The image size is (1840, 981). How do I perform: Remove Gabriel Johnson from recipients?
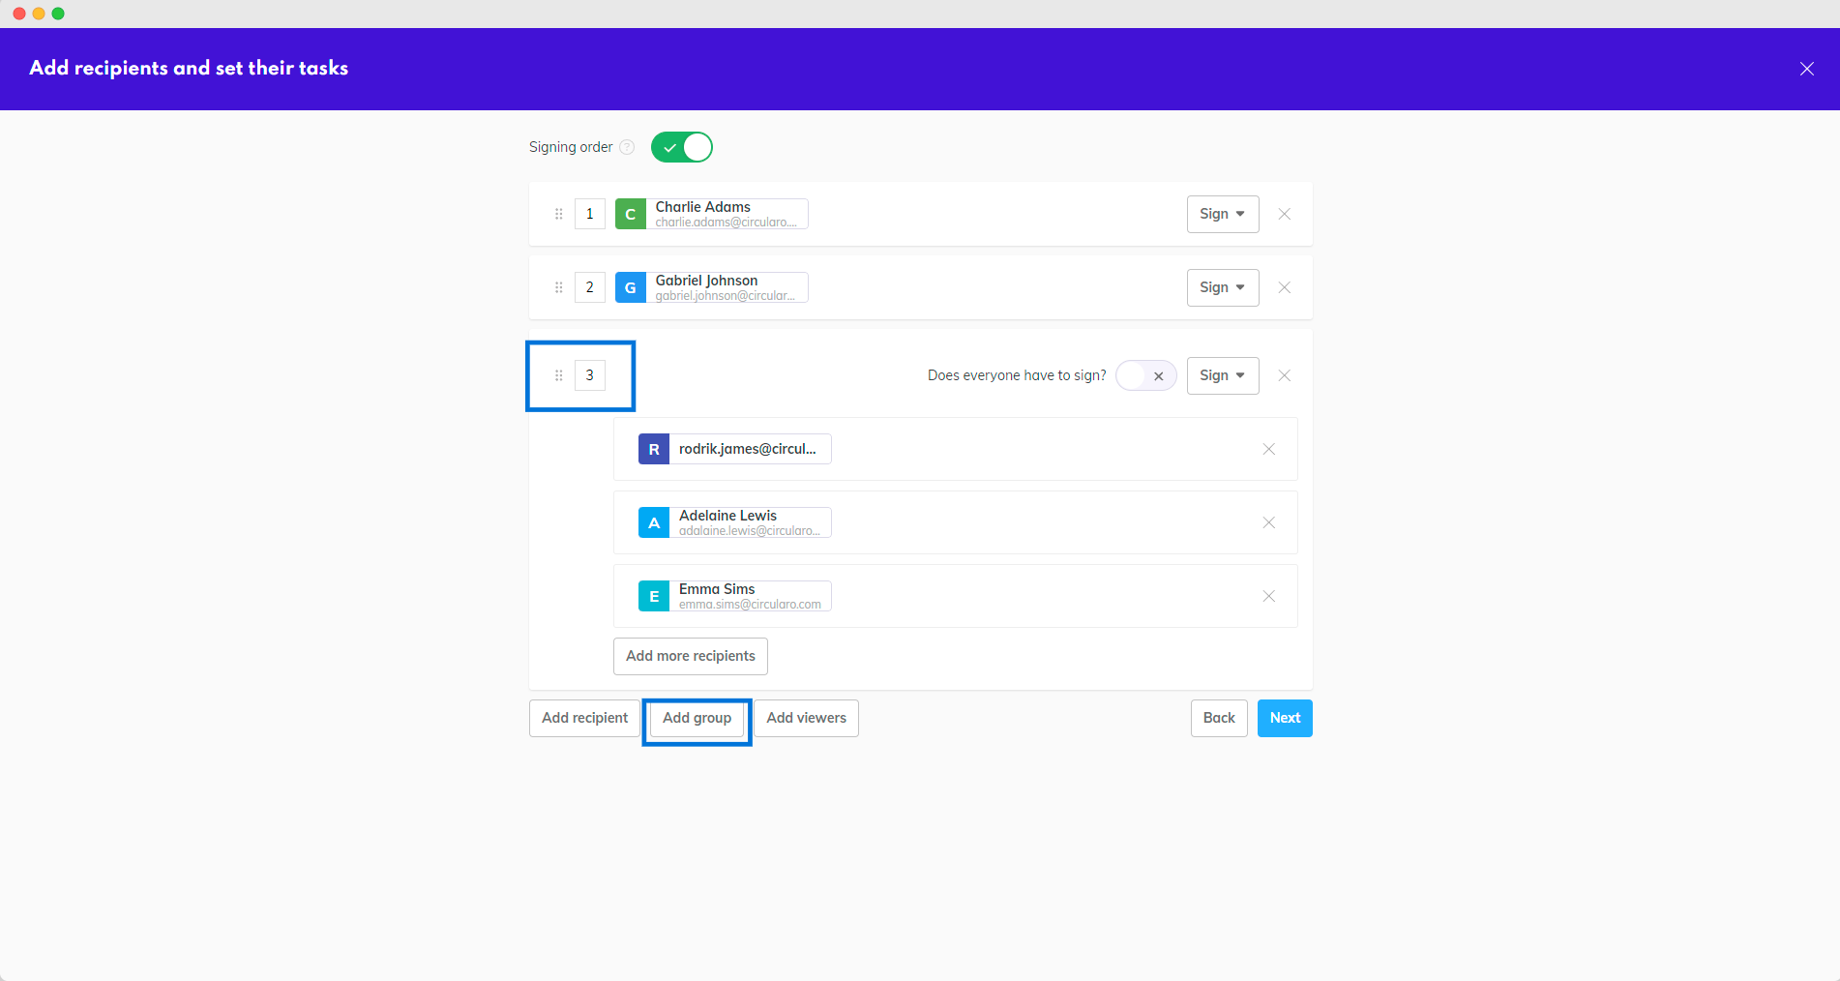pos(1284,287)
